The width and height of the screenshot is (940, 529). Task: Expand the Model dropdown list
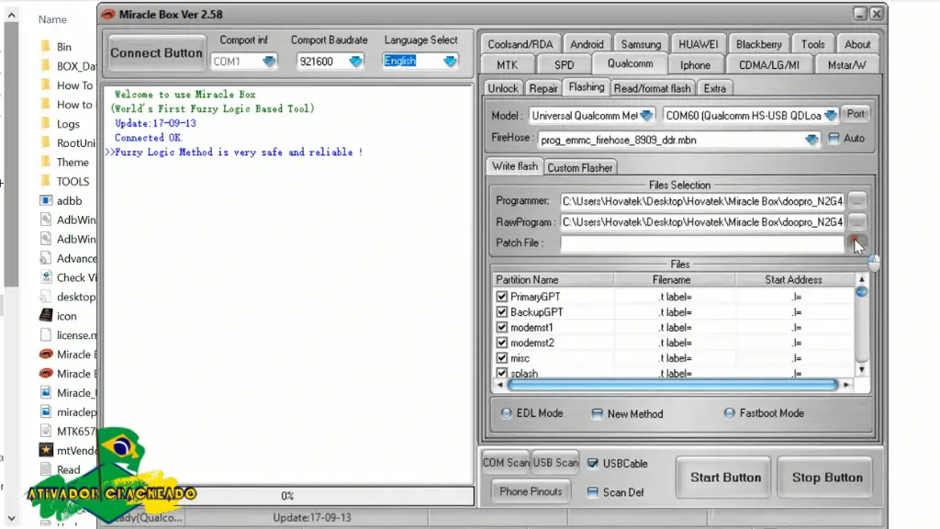point(646,115)
